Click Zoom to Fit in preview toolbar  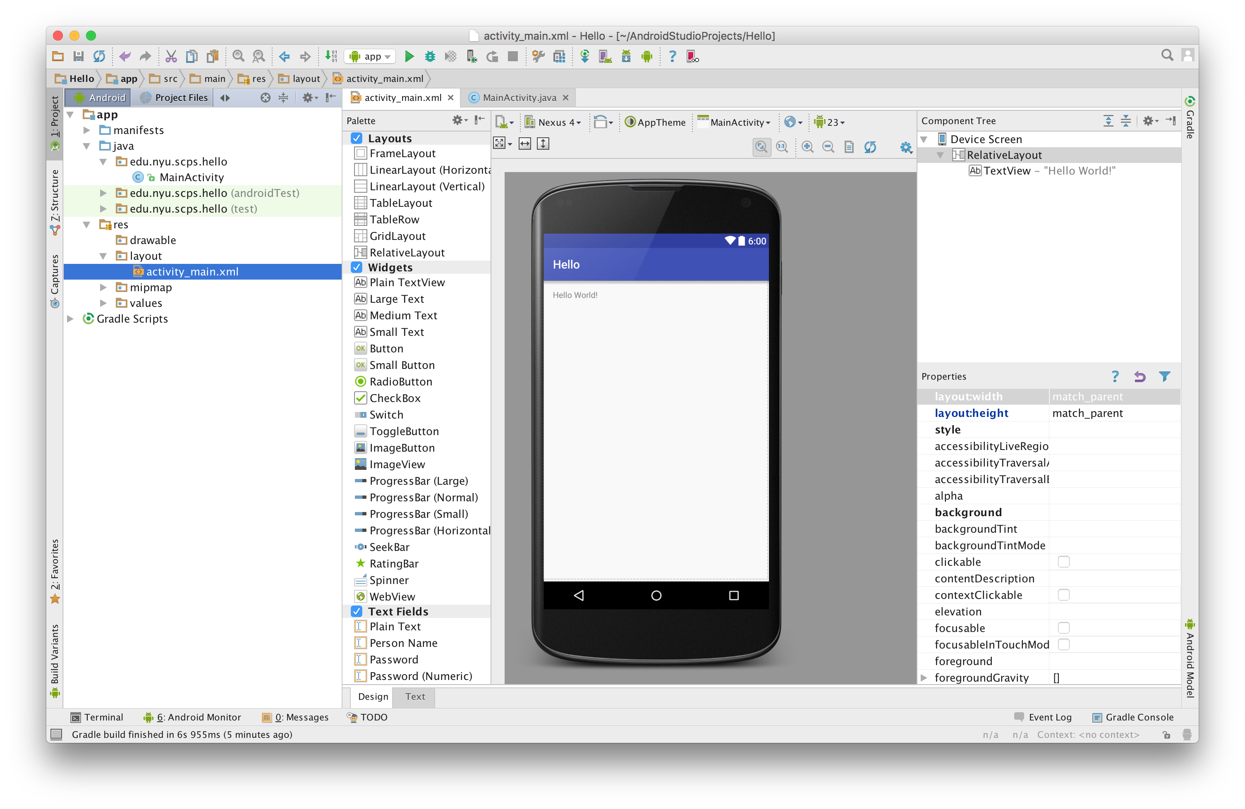(x=761, y=147)
